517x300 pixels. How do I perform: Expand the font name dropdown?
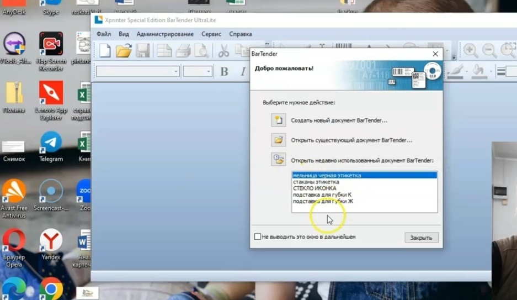pos(176,71)
